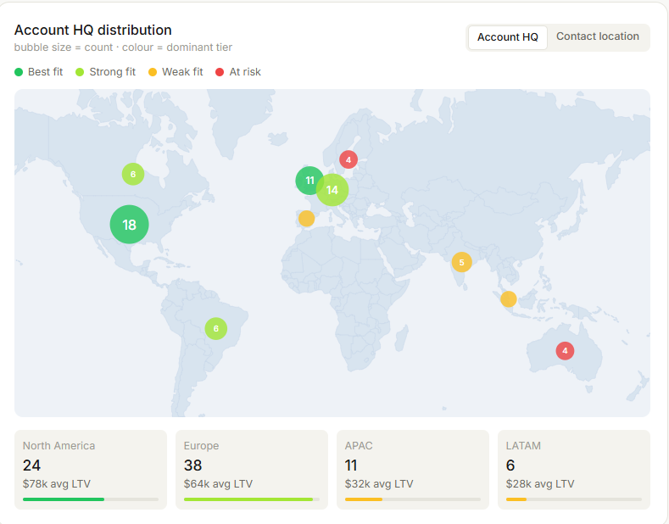Open the North America region card

pyautogui.click(x=91, y=470)
